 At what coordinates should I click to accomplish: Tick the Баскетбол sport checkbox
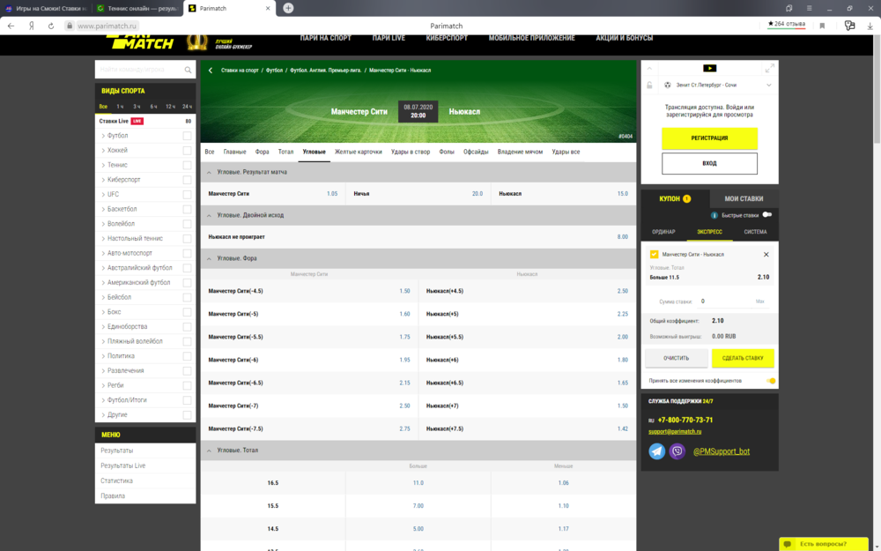click(x=187, y=209)
